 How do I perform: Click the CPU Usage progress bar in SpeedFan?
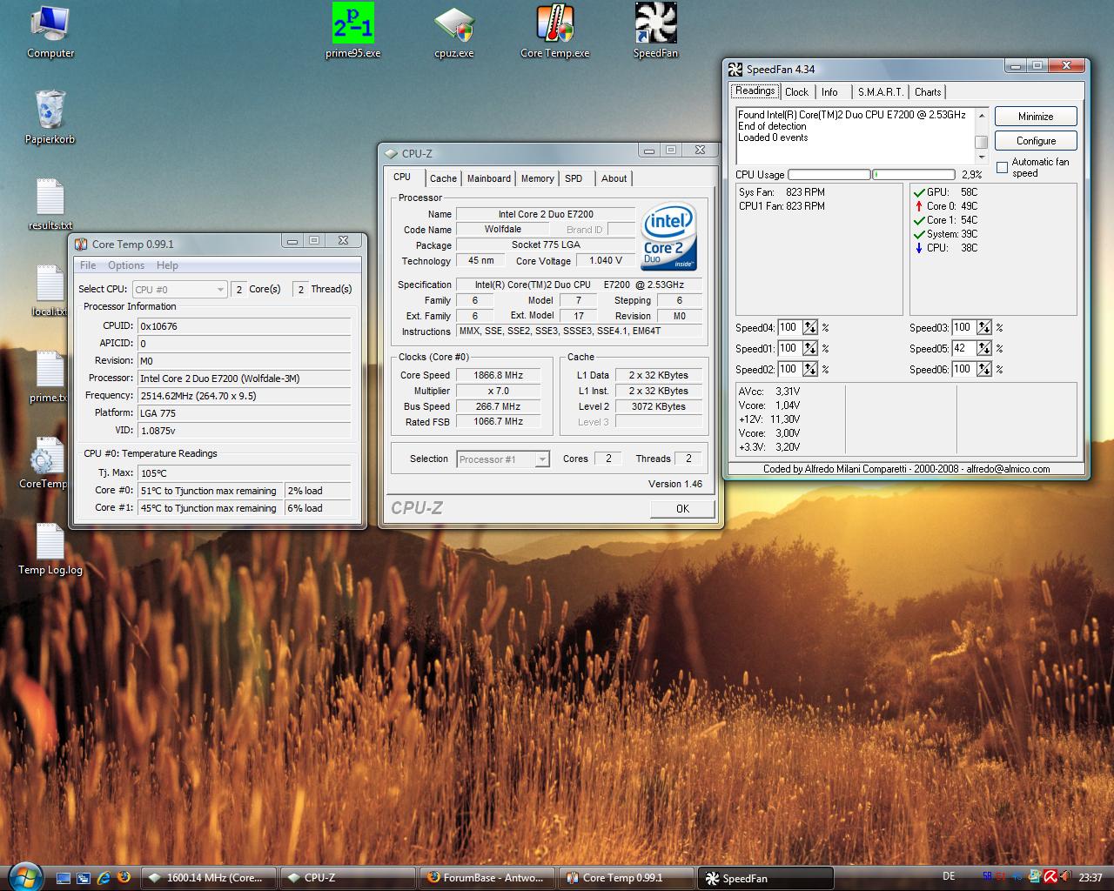[x=871, y=175]
